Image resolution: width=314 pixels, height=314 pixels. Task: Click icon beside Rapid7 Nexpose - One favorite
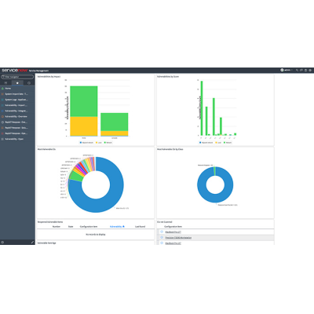coord(2,122)
